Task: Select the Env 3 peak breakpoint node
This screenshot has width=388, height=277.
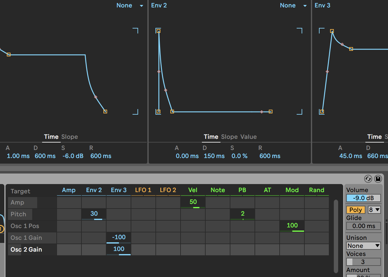Action: coord(332,31)
